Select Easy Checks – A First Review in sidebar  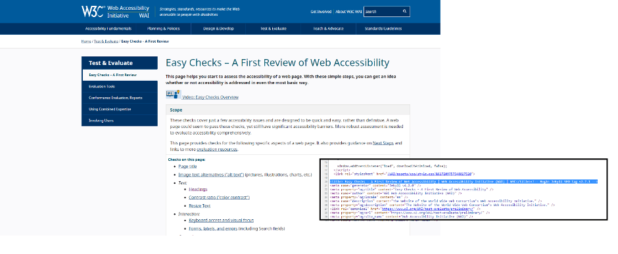120,75
